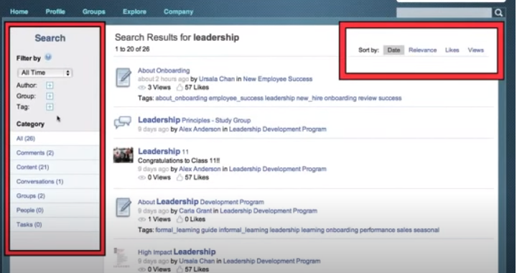Open the Company menu item
The height and width of the screenshot is (273, 517).
[178, 11]
